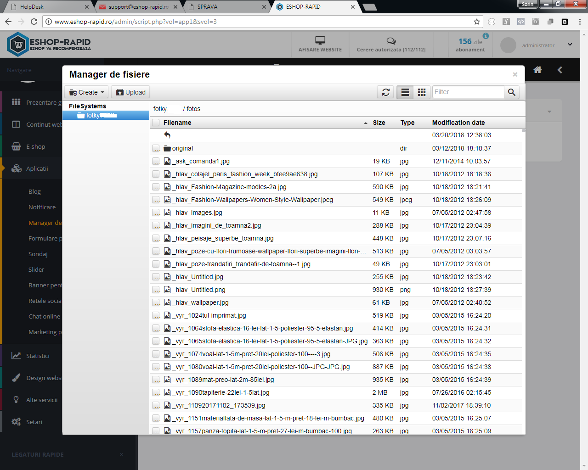The width and height of the screenshot is (588, 470).
Task: Open Statistici chart icon in sidebar
Action: (x=16, y=356)
